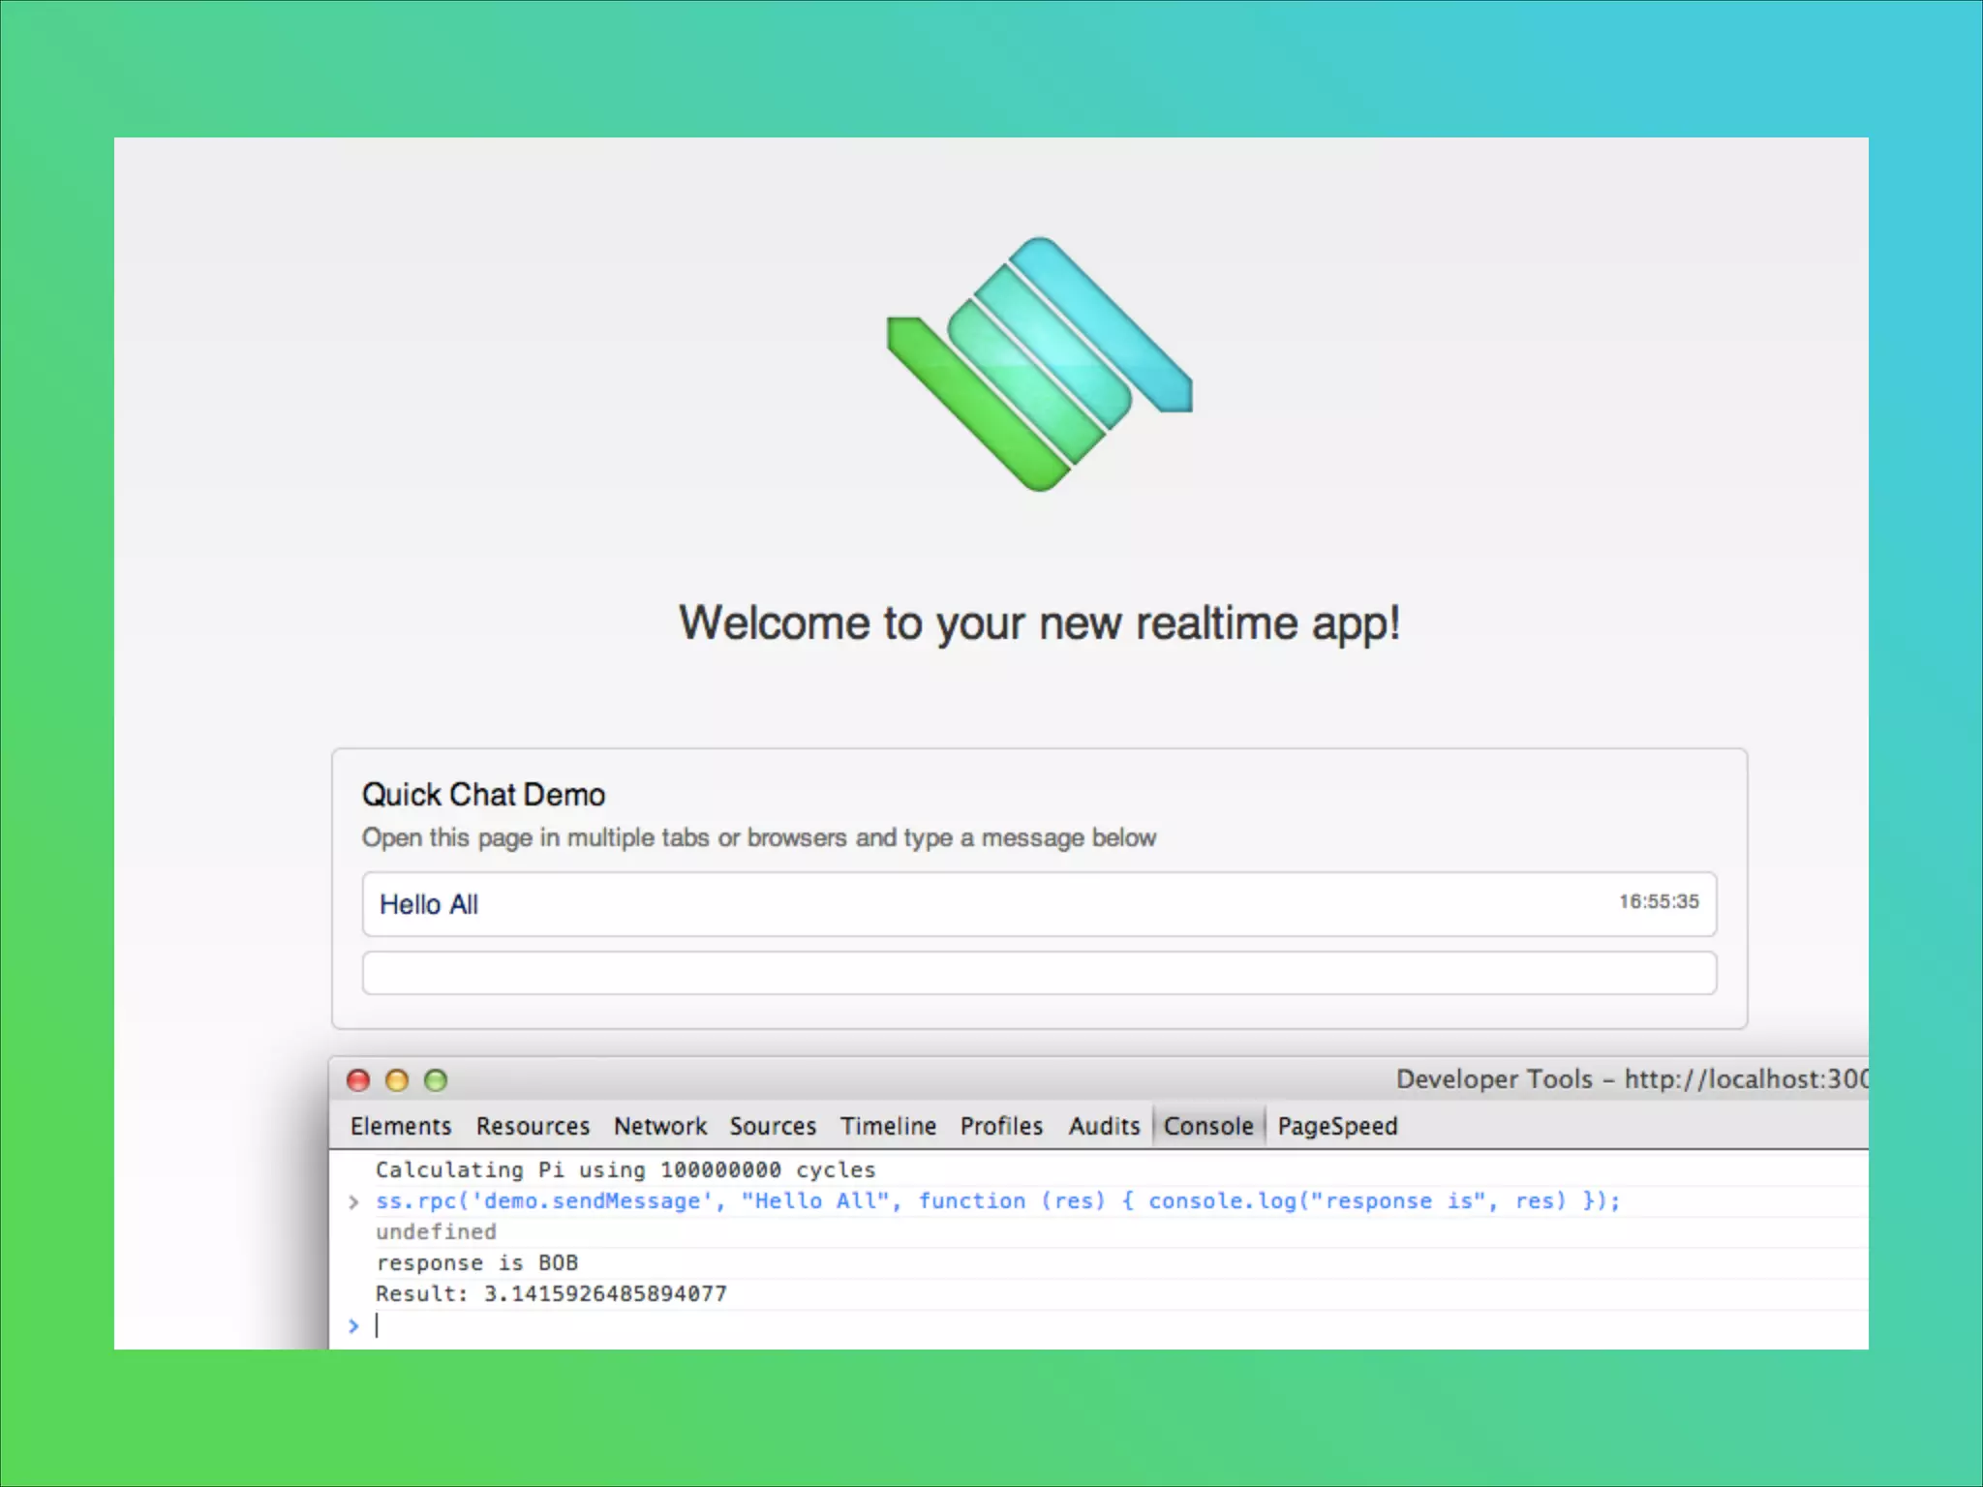The image size is (1983, 1487).
Task: Open the Elements tab
Action: pyautogui.click(x=401, y=1126)
